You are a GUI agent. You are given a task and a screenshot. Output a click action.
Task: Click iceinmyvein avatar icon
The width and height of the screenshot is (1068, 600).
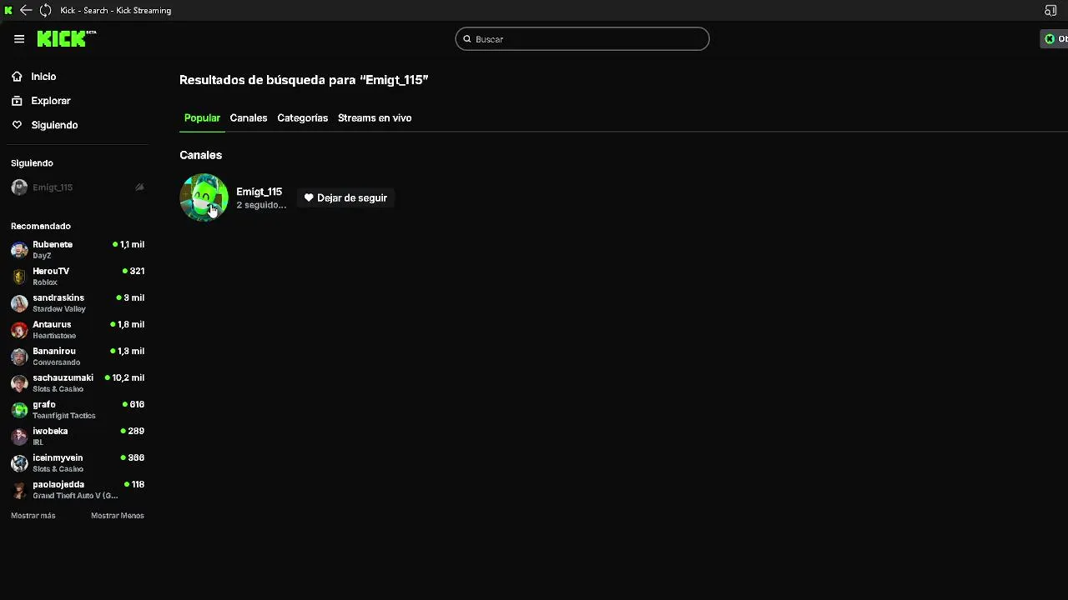click(x=19, y=463)
